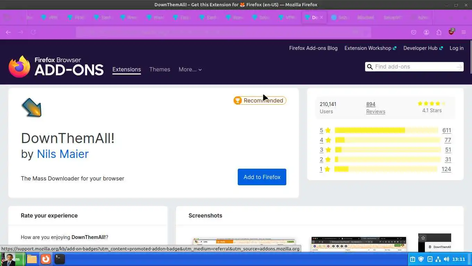
Task: Click the 13:11 clock in taskbar
Action: tap(458, 259)
